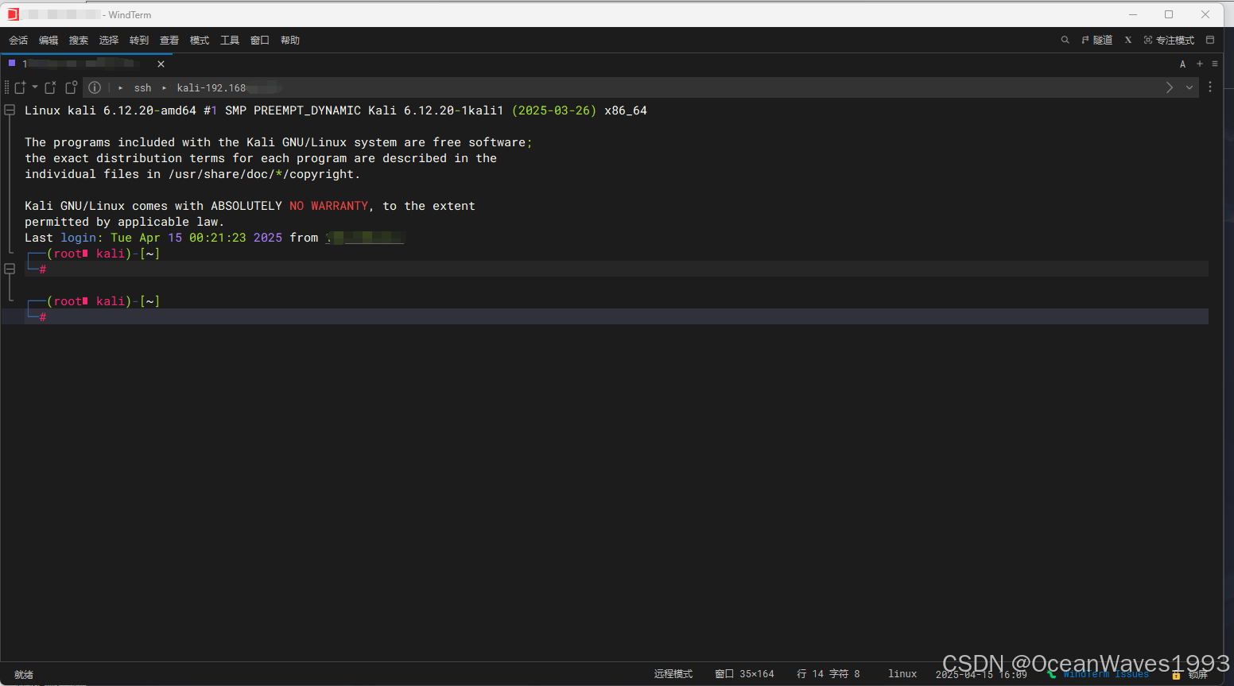Click the session info icon
This screenshot has width=1234, height=686.
pos(95,87)
